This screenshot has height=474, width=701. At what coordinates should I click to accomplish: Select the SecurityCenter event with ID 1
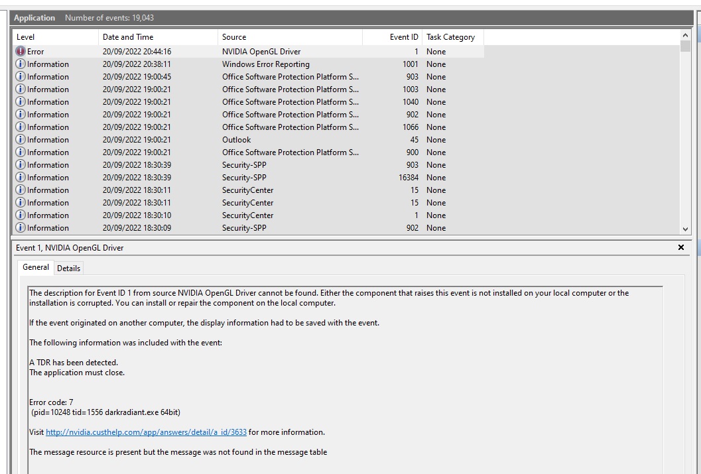(247, 215)
